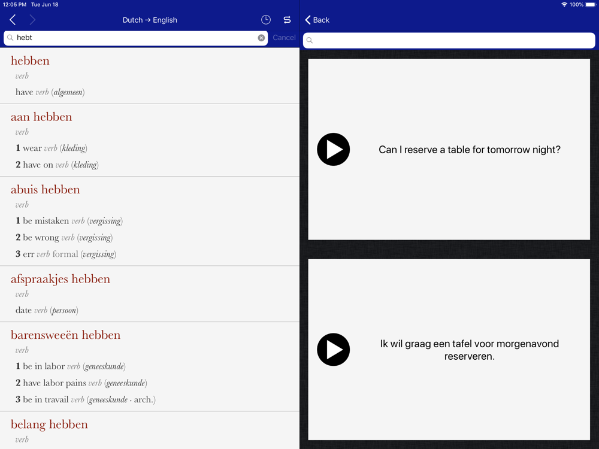Tap the dictionary search magnifier icon

click(10, 38)
